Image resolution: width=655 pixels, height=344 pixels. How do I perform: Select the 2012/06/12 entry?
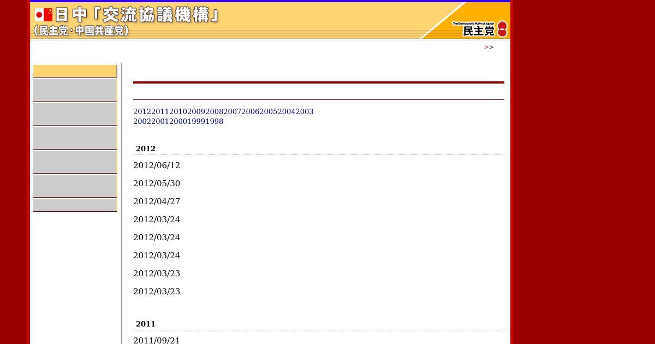157,165
